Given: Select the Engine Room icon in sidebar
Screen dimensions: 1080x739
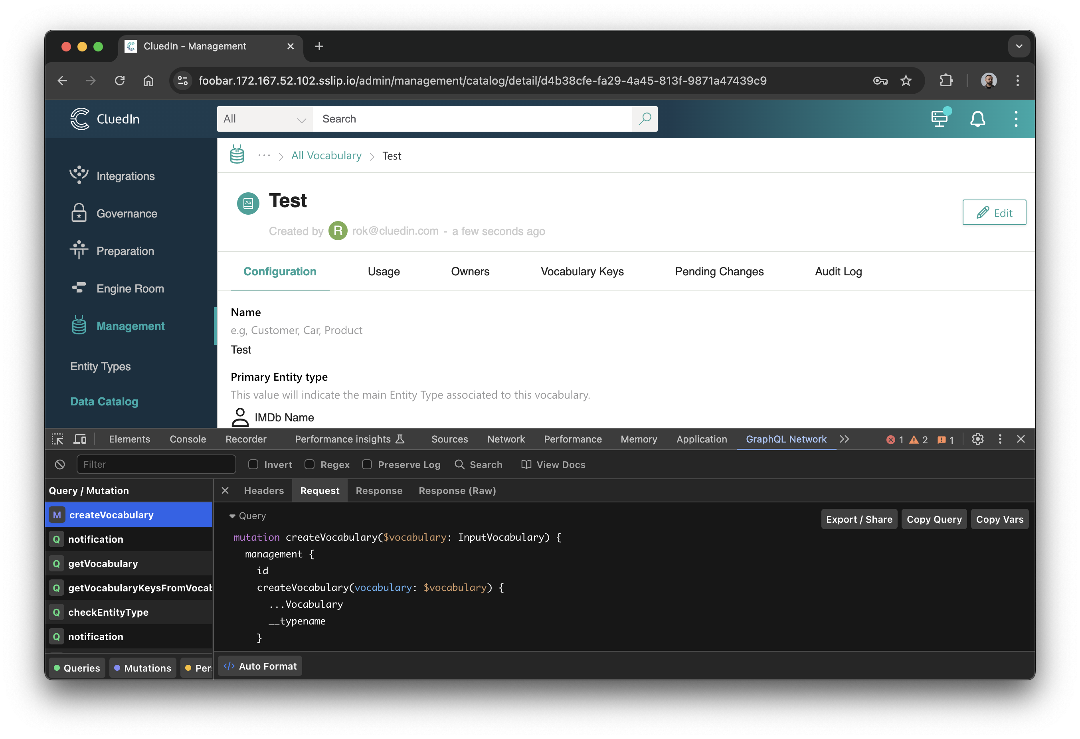Looking at the screenshot, I should (79, 288).
